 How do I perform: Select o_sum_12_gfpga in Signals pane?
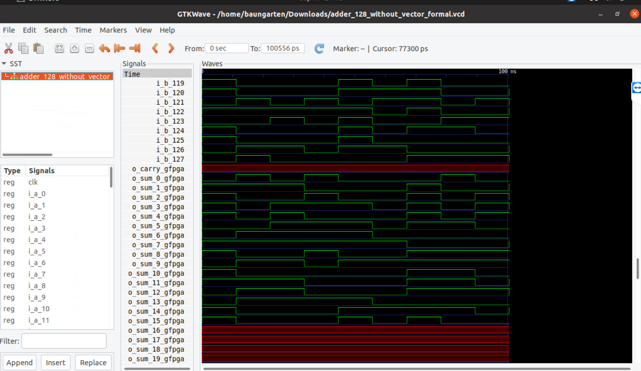pyautogui.click(x=157, y=292)
